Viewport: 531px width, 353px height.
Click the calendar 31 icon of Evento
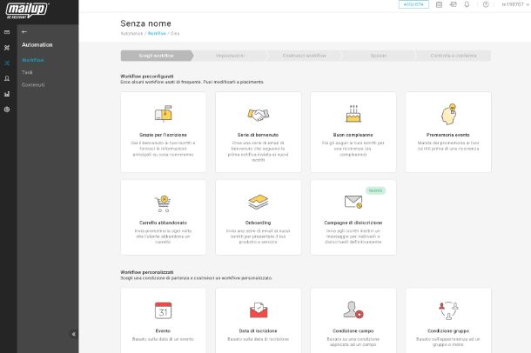pyautogui.click(x=164, y=310)
